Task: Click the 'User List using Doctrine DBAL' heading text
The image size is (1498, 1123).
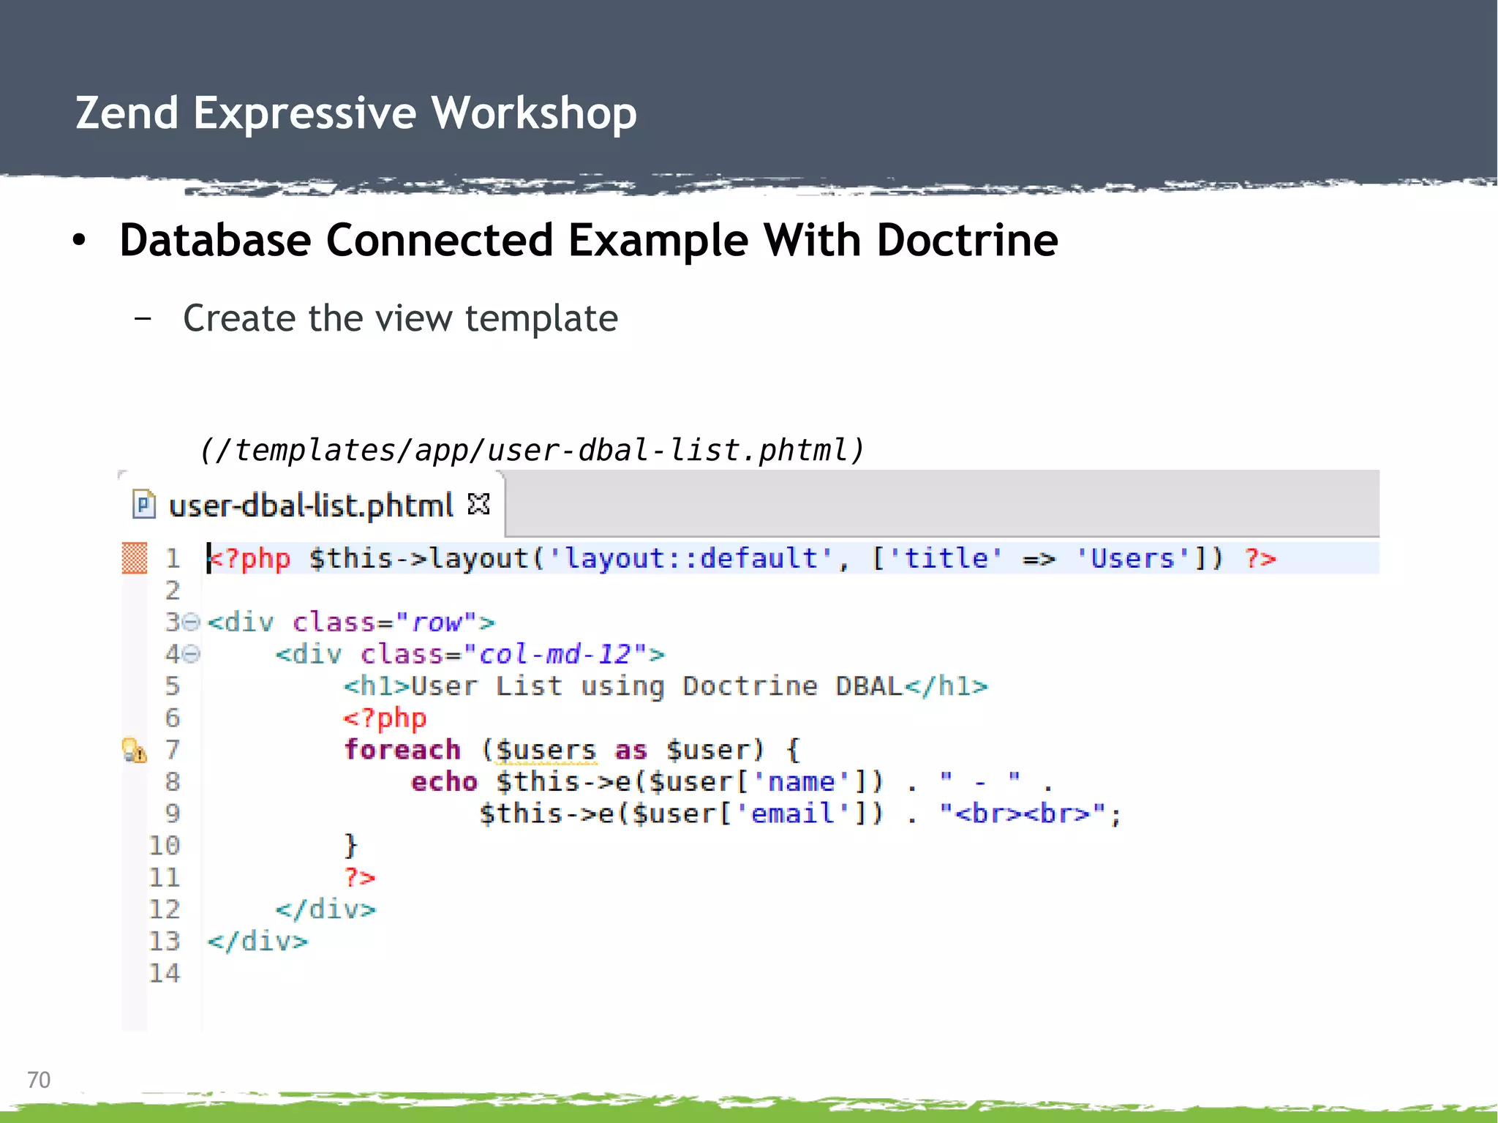Action: click(657, 686)
